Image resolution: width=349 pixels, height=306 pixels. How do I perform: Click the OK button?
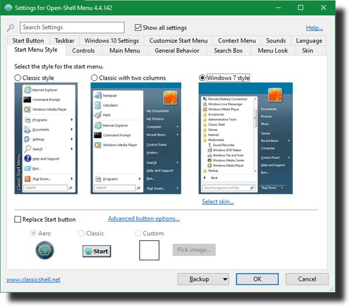(257, 279)
